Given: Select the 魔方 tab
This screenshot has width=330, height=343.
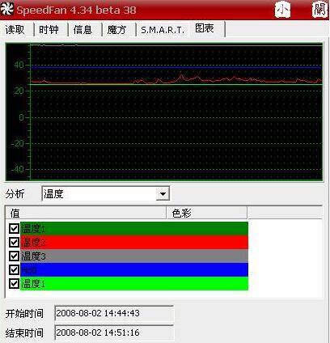Looking at the screenshot, I should pos(116,29).
